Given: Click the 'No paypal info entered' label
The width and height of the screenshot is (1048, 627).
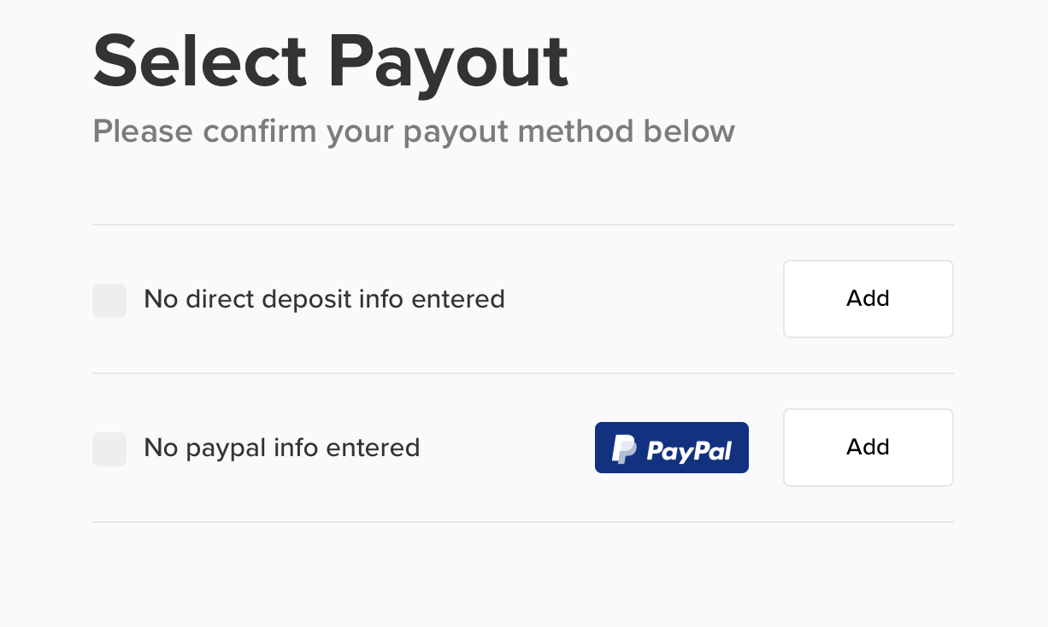Looking at the screenshot, I should pos(282,448).
